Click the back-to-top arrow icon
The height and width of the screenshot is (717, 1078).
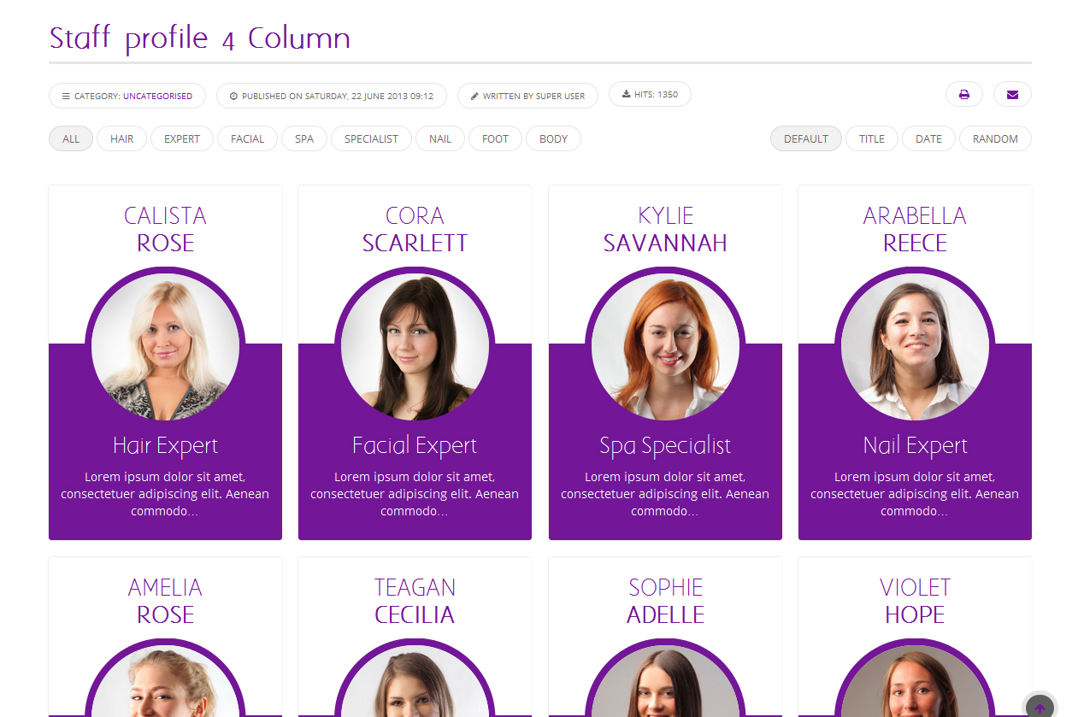(1040, 708)
